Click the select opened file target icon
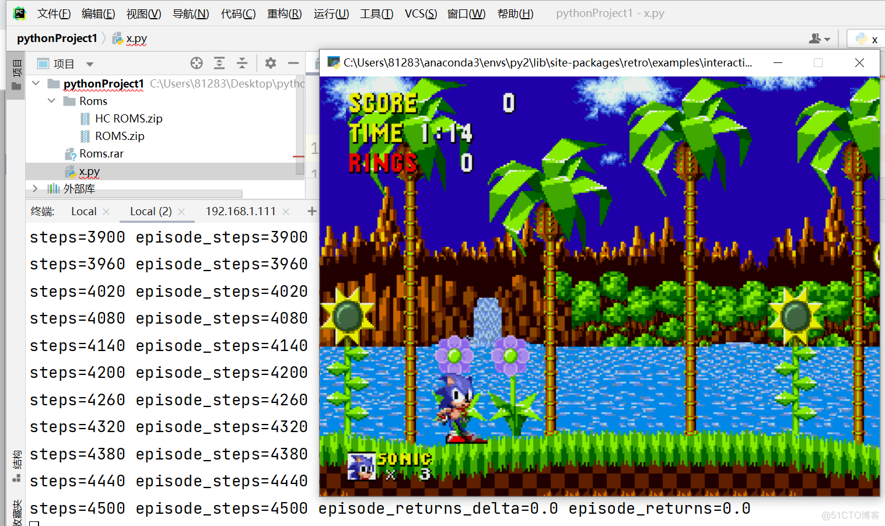The height and width of the screenshot is (526, 885). click(x=197, y=63)
